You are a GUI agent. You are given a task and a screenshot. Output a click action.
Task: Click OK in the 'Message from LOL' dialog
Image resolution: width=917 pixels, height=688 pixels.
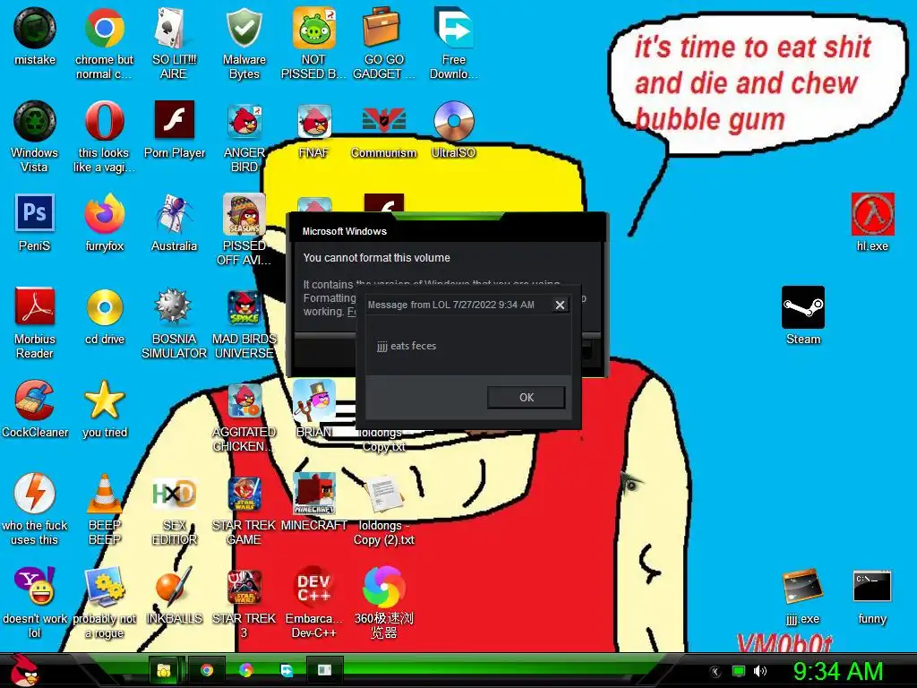[527, 397]
